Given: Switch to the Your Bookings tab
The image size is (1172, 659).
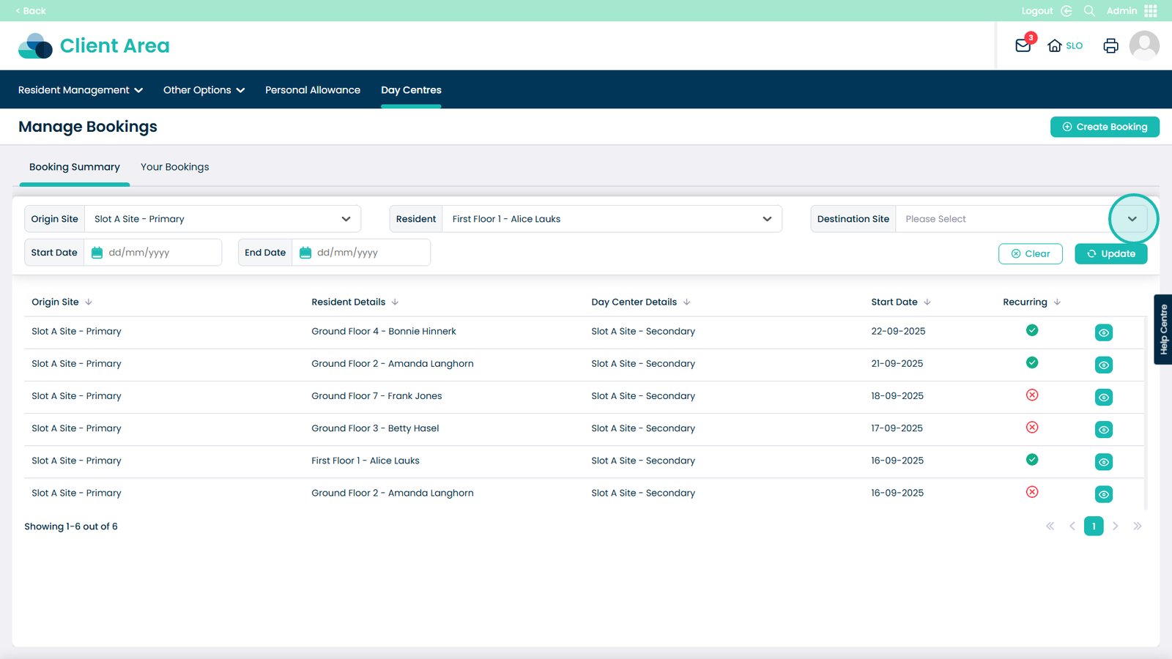Looking at the screenshot, I should [x=174, y=167].
